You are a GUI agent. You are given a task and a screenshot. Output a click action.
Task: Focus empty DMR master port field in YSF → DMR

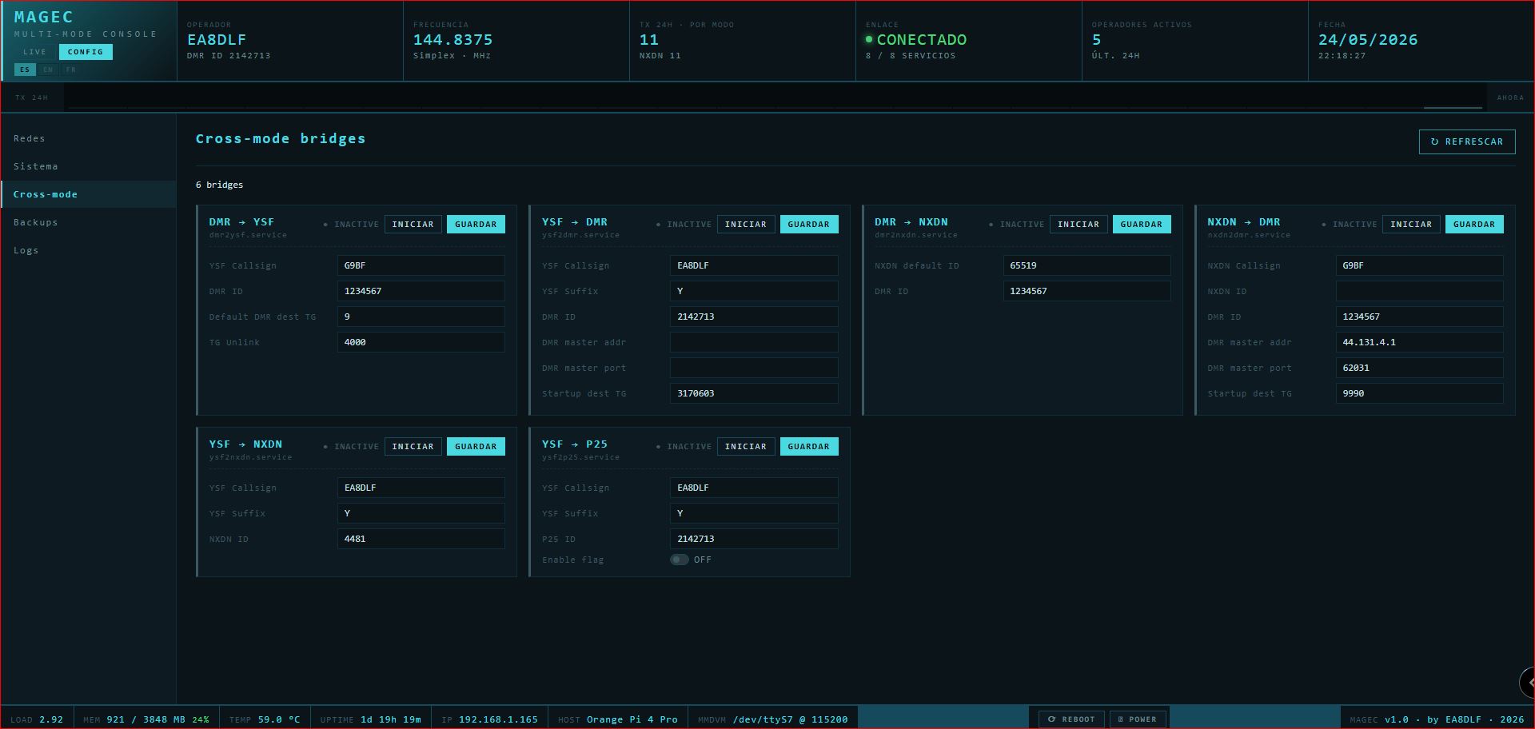tap(754, 368)
